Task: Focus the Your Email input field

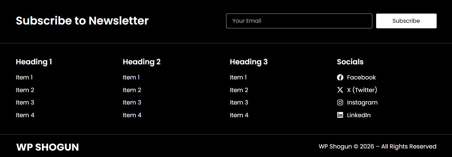Action: (299, 21)
